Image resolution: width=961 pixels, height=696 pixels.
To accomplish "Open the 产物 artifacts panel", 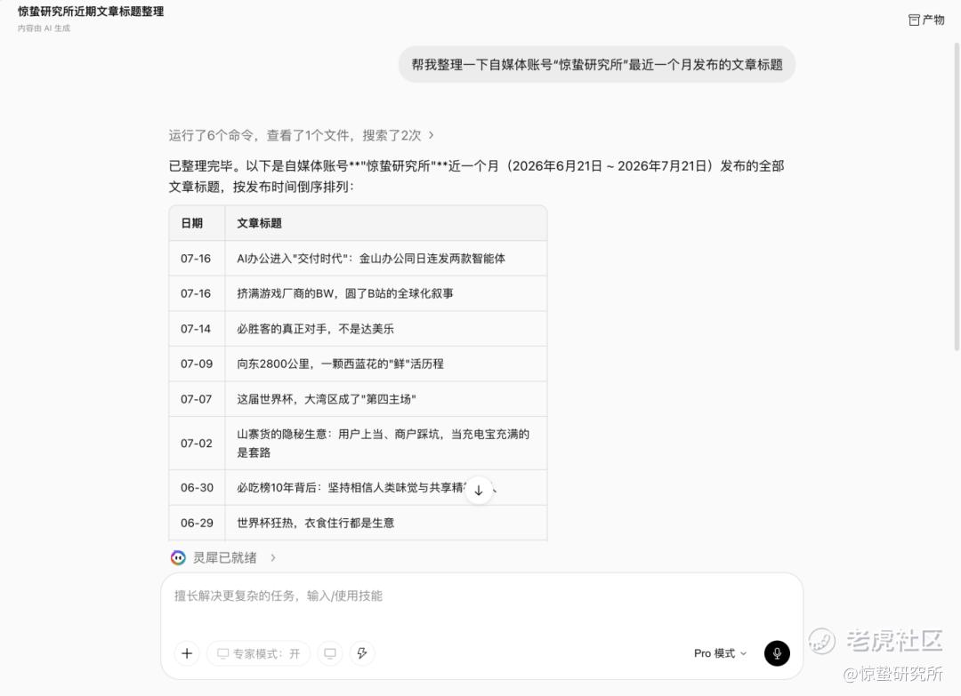I will tap(926, 20).
